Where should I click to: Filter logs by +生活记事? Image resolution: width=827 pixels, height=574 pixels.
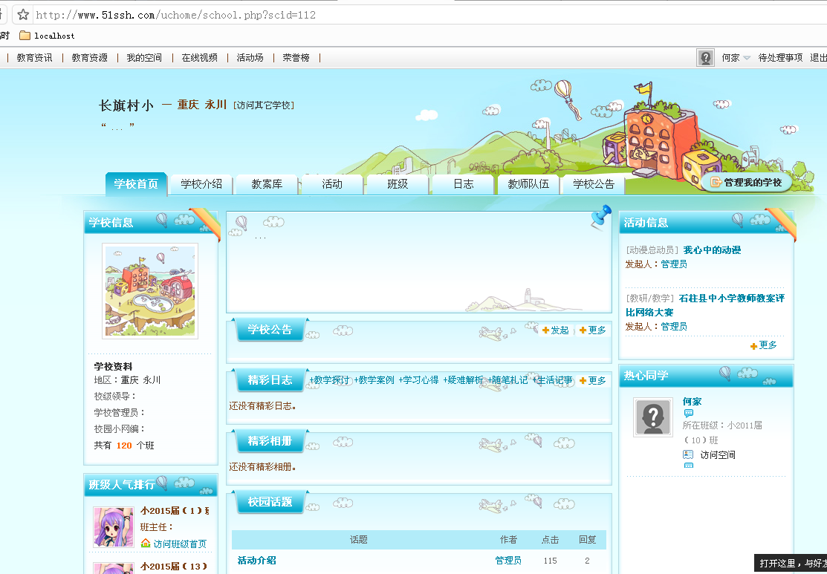click(552, 380)
